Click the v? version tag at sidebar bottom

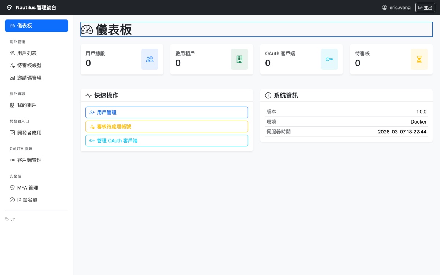pos(11,219)
